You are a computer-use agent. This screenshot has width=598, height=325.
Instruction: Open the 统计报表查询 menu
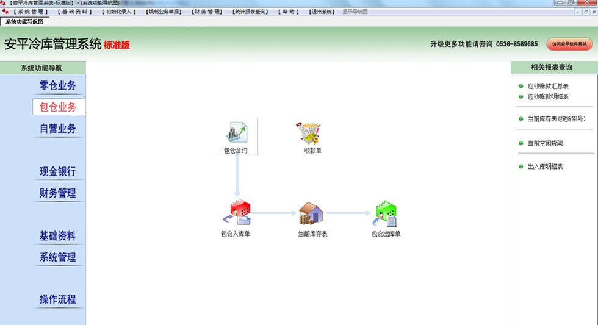(x=250, y=12)
